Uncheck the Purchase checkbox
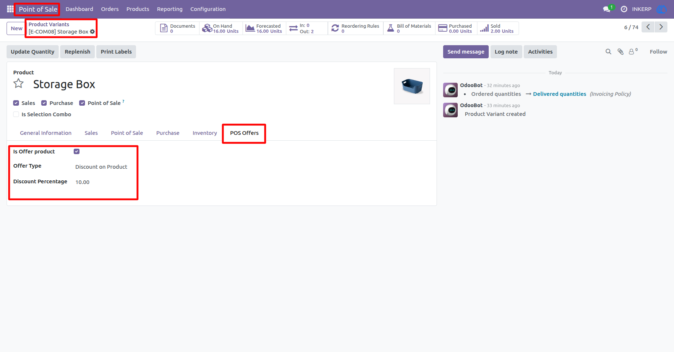The image size is (674, 352). [44, 103]
